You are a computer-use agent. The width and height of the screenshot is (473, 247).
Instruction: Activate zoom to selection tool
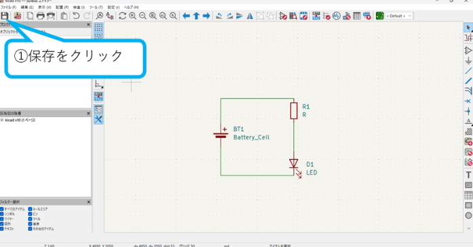[173, 16]
